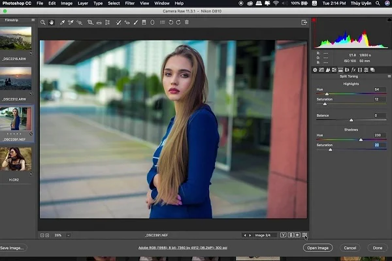Screen dimensions: 392x261
Task: Go to previous image arrow
Action: tap(245, 236)
